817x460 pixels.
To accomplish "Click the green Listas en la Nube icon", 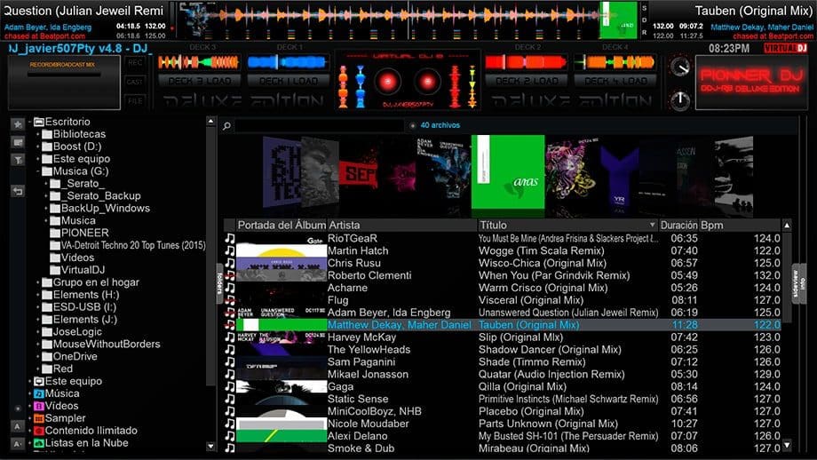I will 38,443.
